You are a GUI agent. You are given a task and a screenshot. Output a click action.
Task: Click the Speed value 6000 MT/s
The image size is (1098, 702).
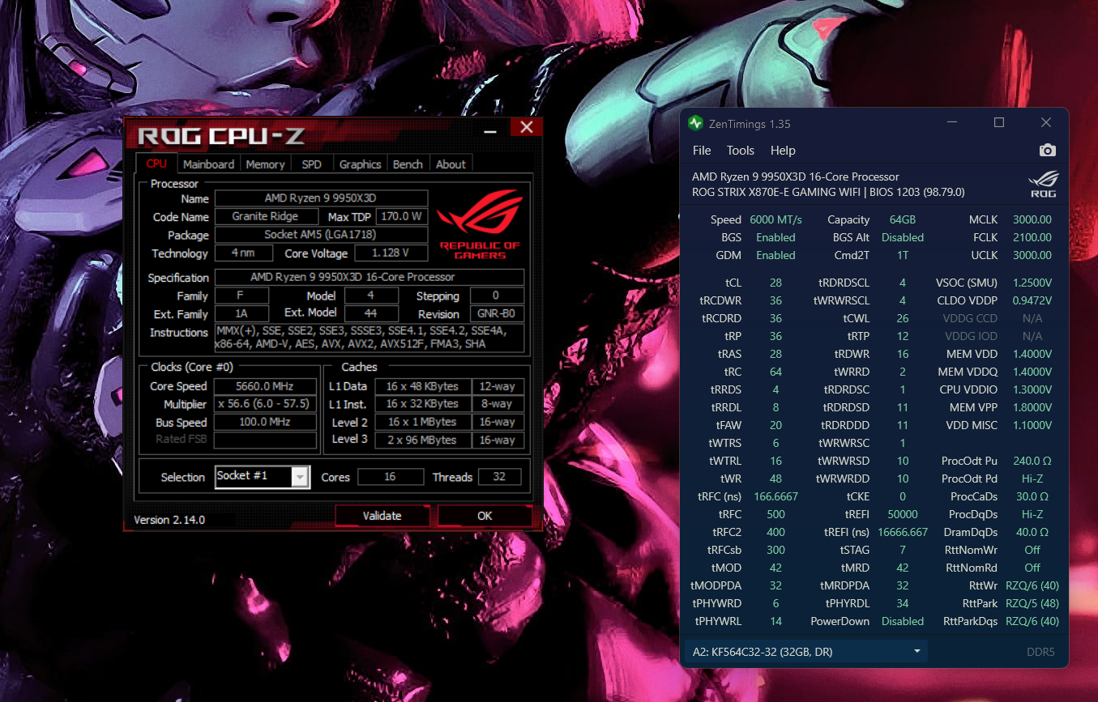click(775, 219)
